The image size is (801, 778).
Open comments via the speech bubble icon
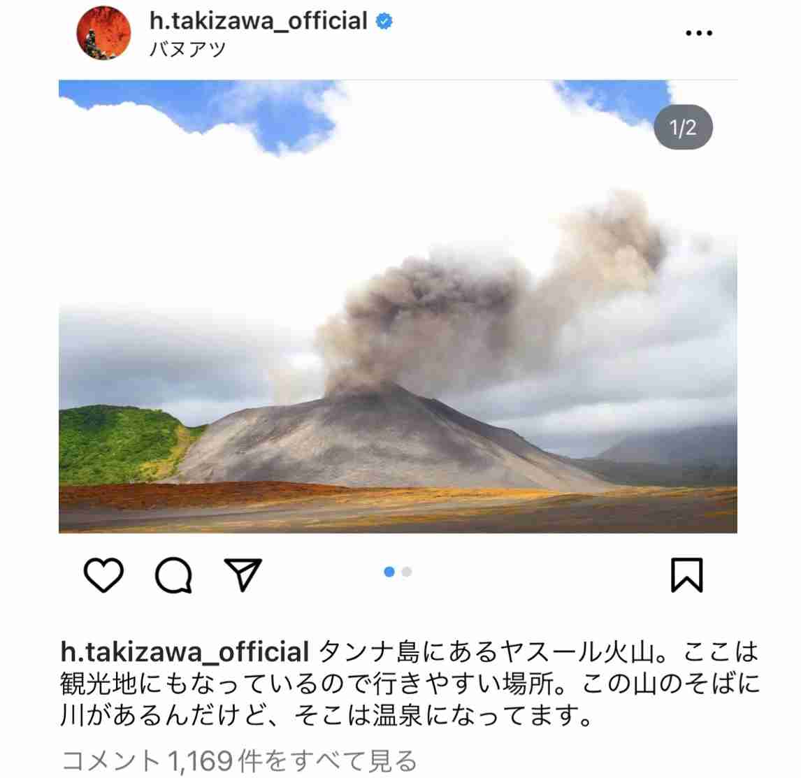[173, 575]
